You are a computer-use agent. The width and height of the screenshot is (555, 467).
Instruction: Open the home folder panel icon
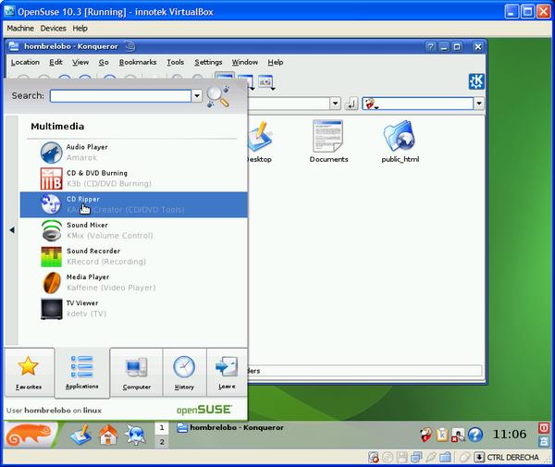[x=108, y=435]
